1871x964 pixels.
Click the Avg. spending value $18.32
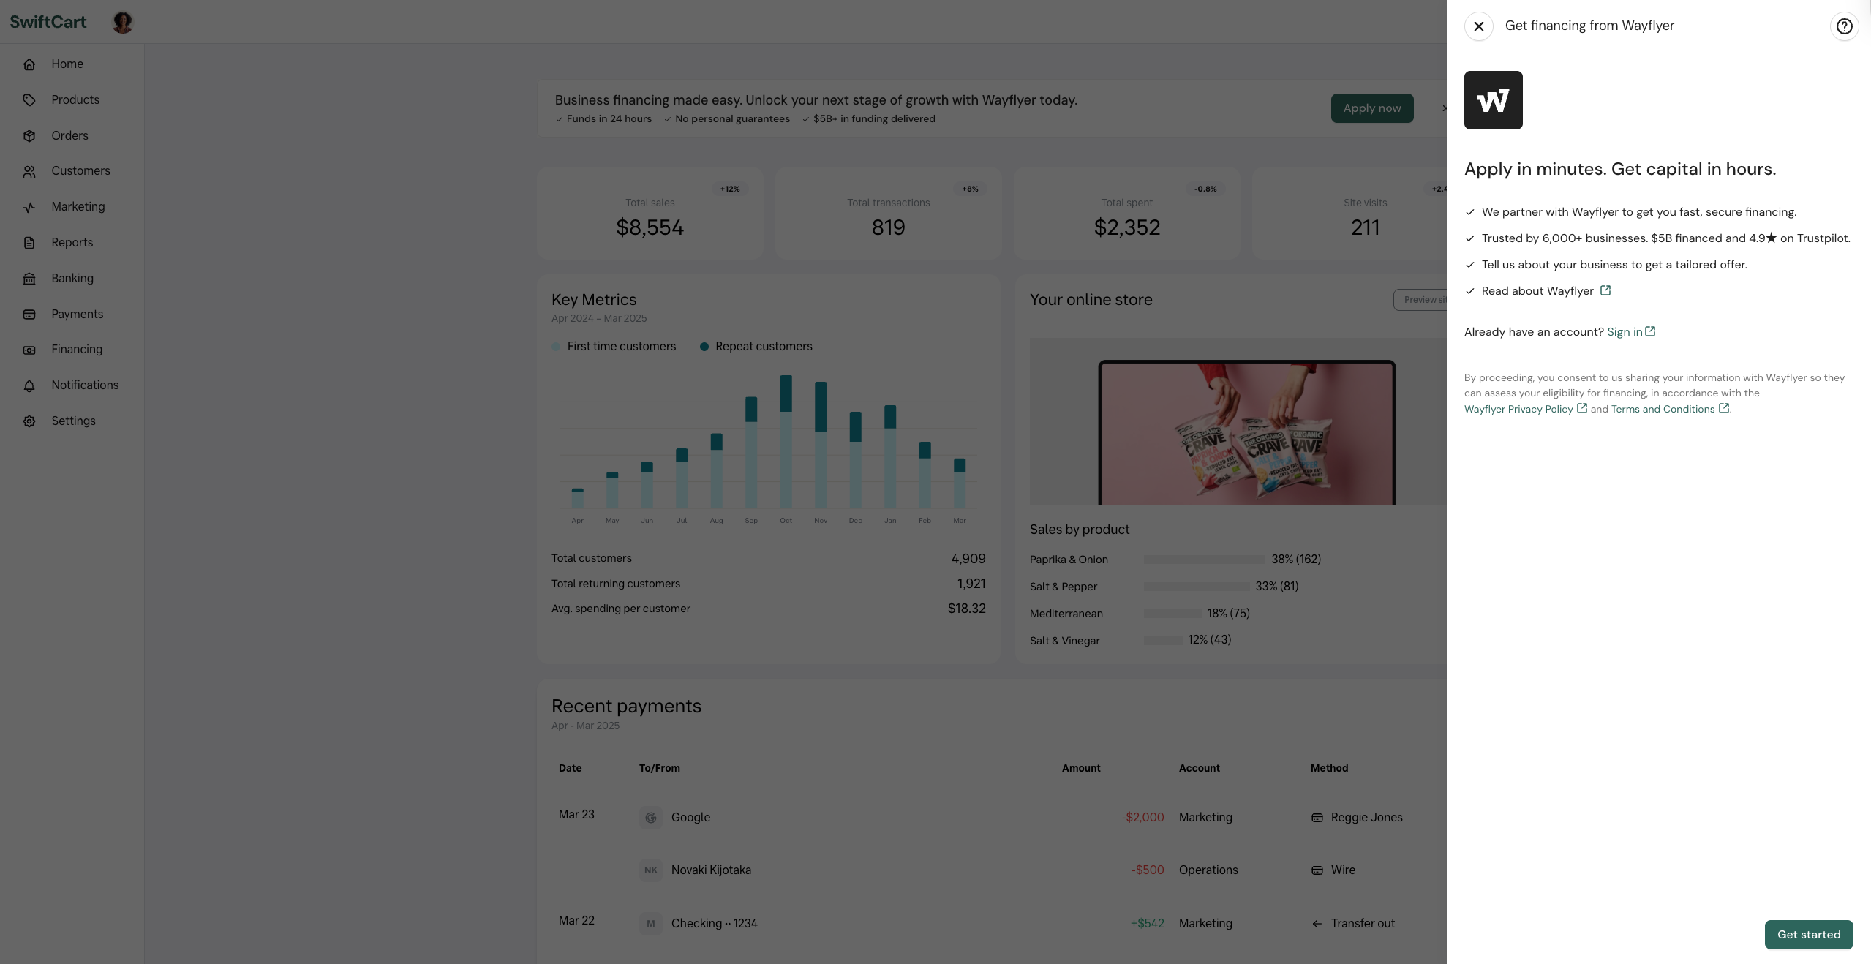click(967, 609)
